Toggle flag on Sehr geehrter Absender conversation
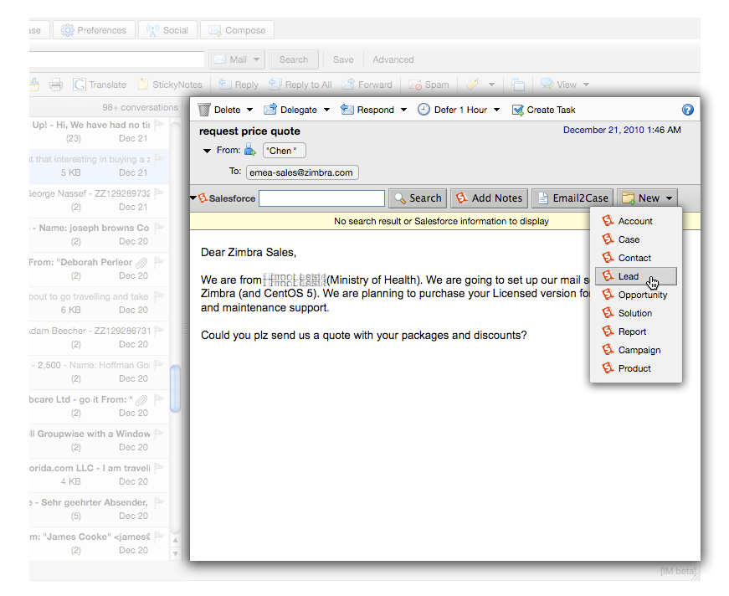The width and height of the screenshot is (729, 596). [159, 502]
